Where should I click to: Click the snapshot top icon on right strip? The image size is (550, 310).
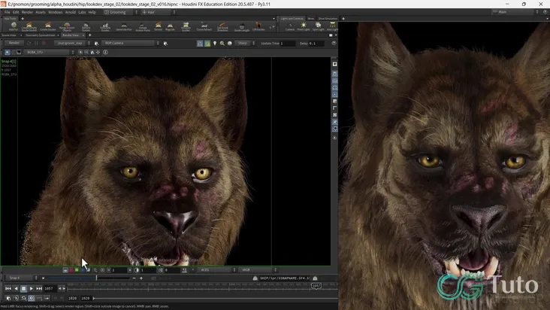click(334, 64)
